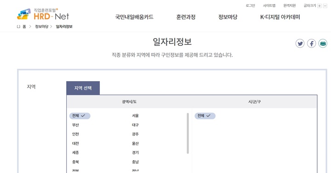Share page on Twitter

tap(300, 44)
